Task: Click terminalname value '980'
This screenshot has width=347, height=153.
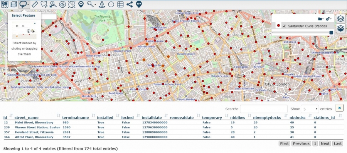Action: (x=66, y=122)
